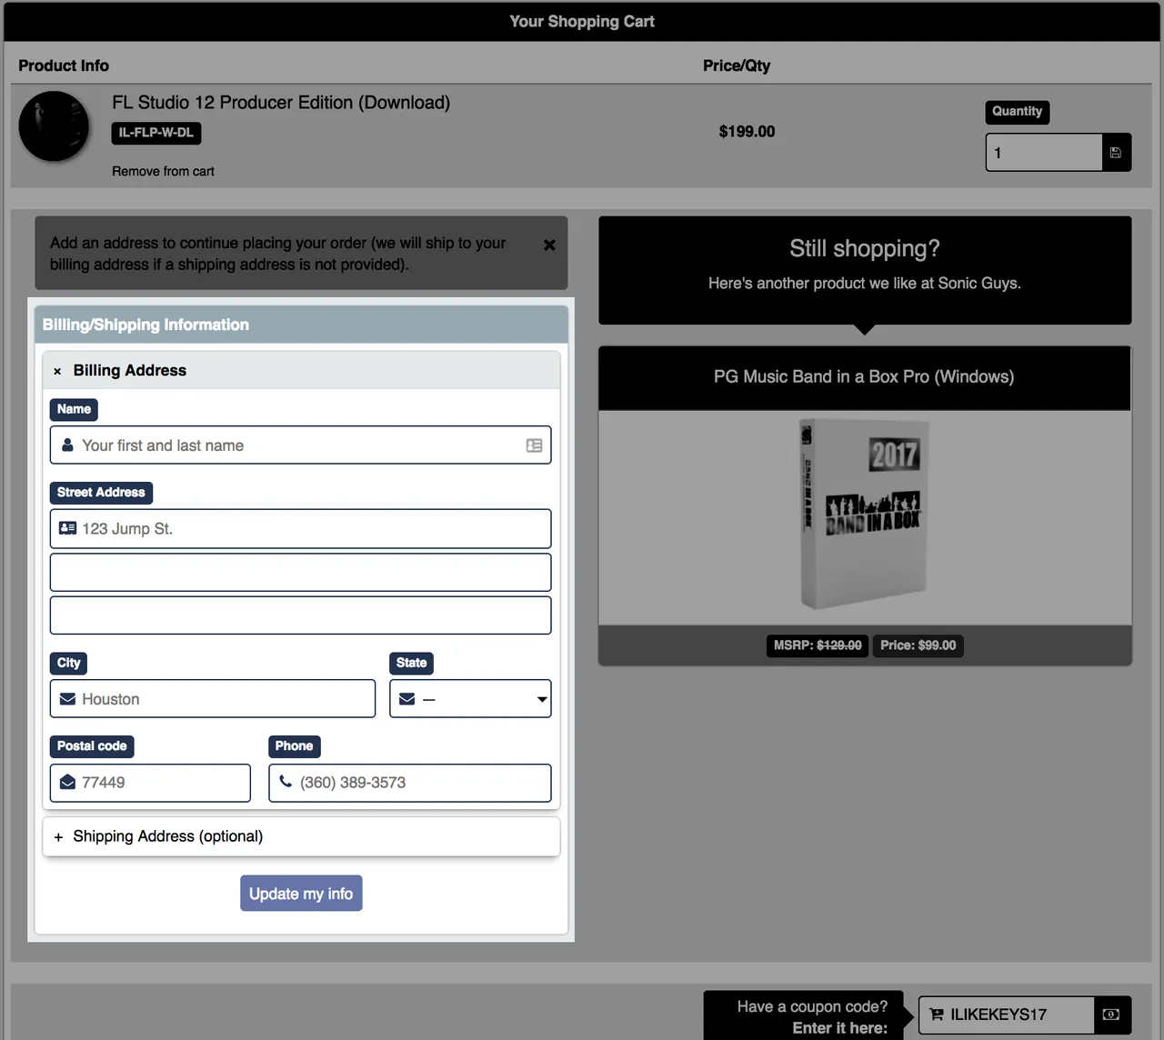
Task: Click the phone icon in Phone field
Action: [x=286, y=781]
